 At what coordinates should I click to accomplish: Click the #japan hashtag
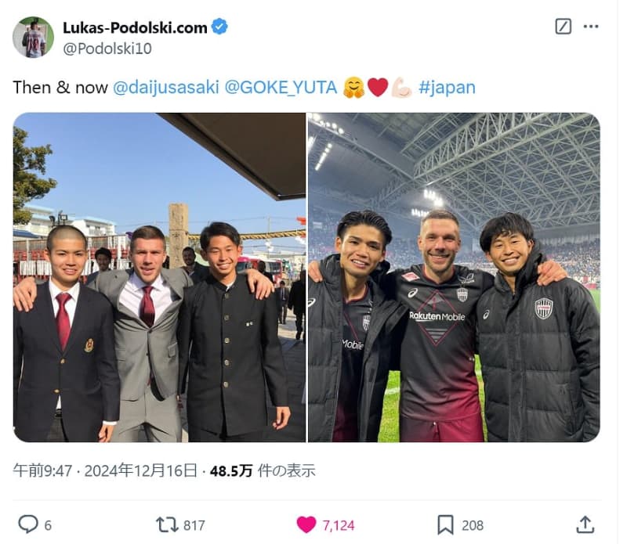(447, 87)
